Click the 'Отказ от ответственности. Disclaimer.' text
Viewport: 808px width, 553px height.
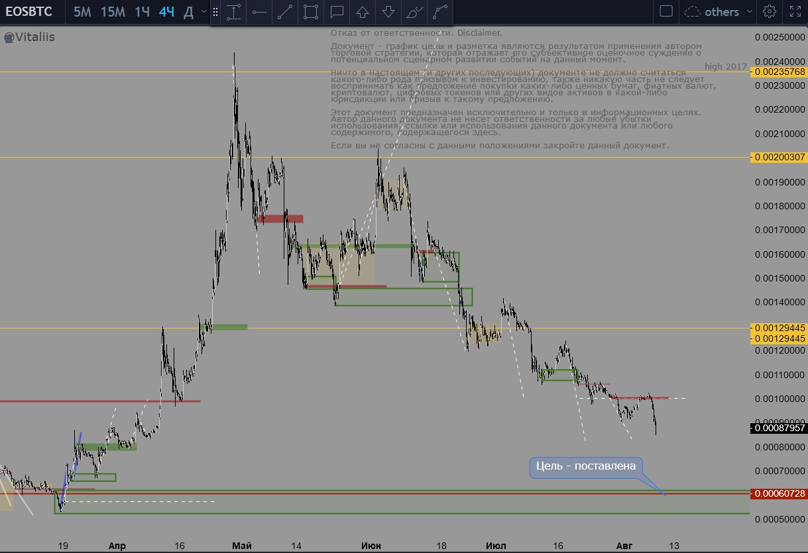point(416,32)
